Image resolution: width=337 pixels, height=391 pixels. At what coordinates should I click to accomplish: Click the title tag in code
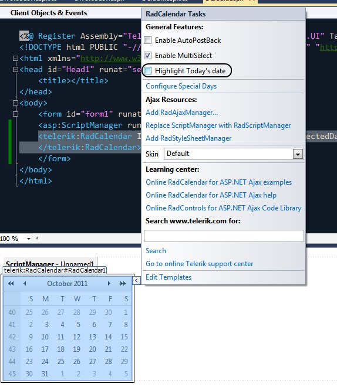coord(73,80)
